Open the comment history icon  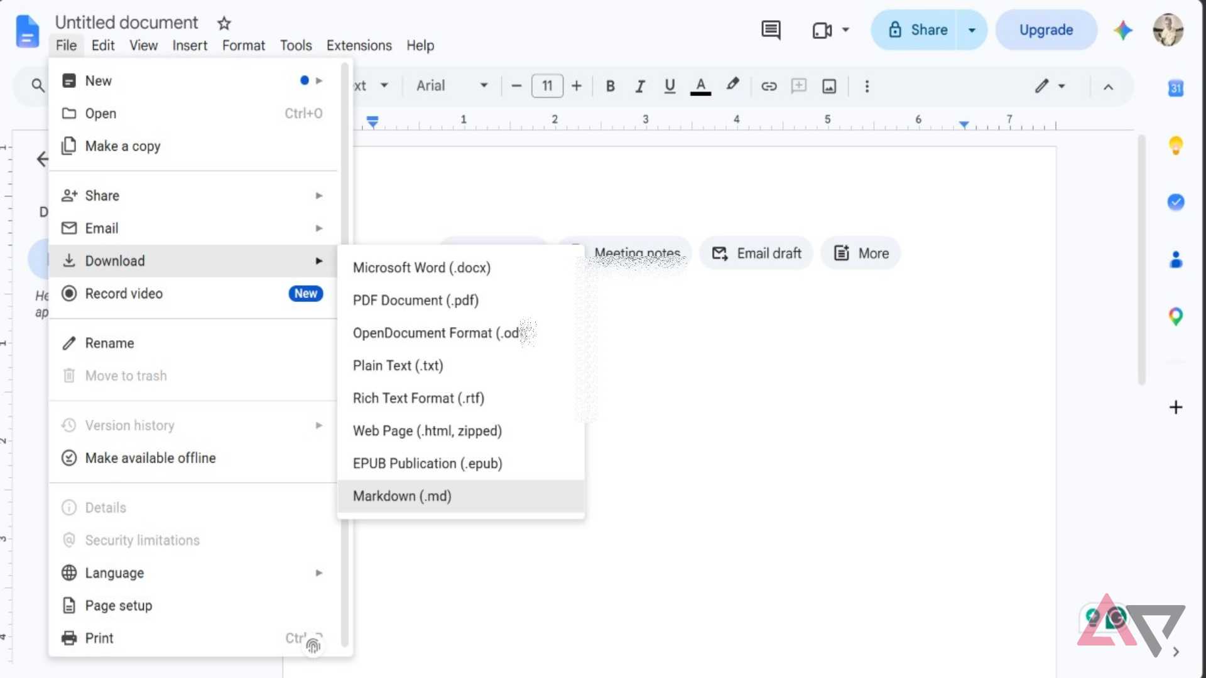click(771, 30)
